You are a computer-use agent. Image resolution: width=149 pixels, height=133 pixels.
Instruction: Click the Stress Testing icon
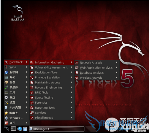pos(32,98)
